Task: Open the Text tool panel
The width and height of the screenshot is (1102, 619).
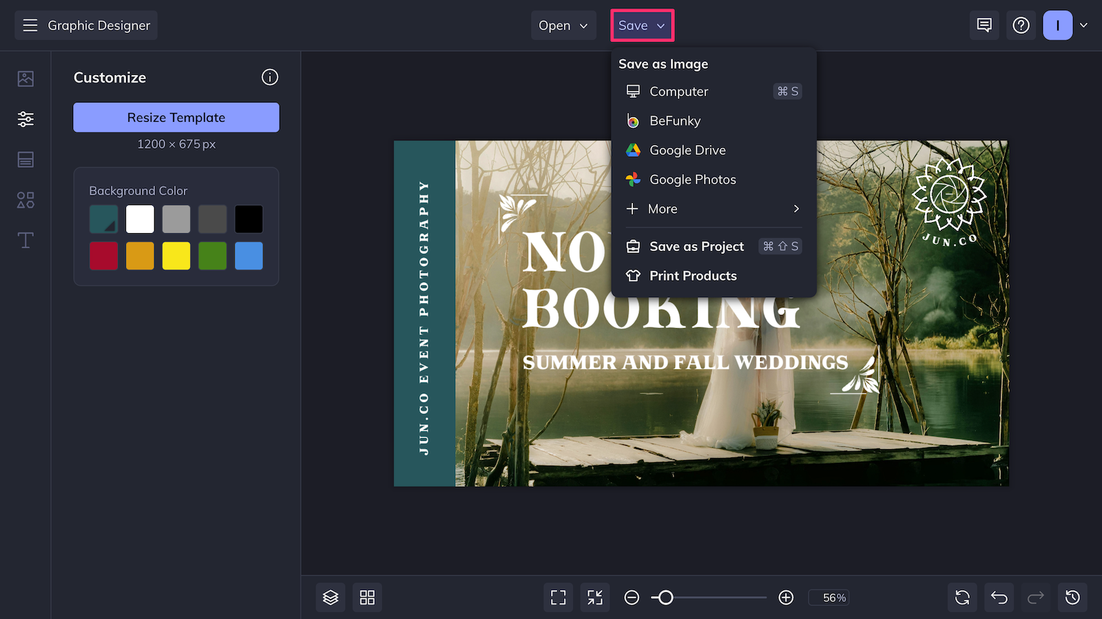Action: click(x=25, y=240)
